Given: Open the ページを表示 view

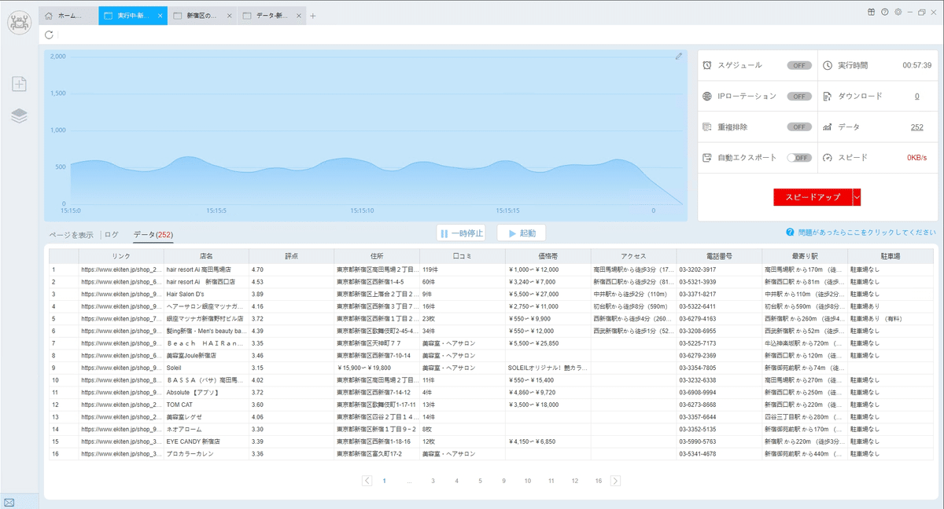Looking at the screenshot, I should tap(71, 235).
